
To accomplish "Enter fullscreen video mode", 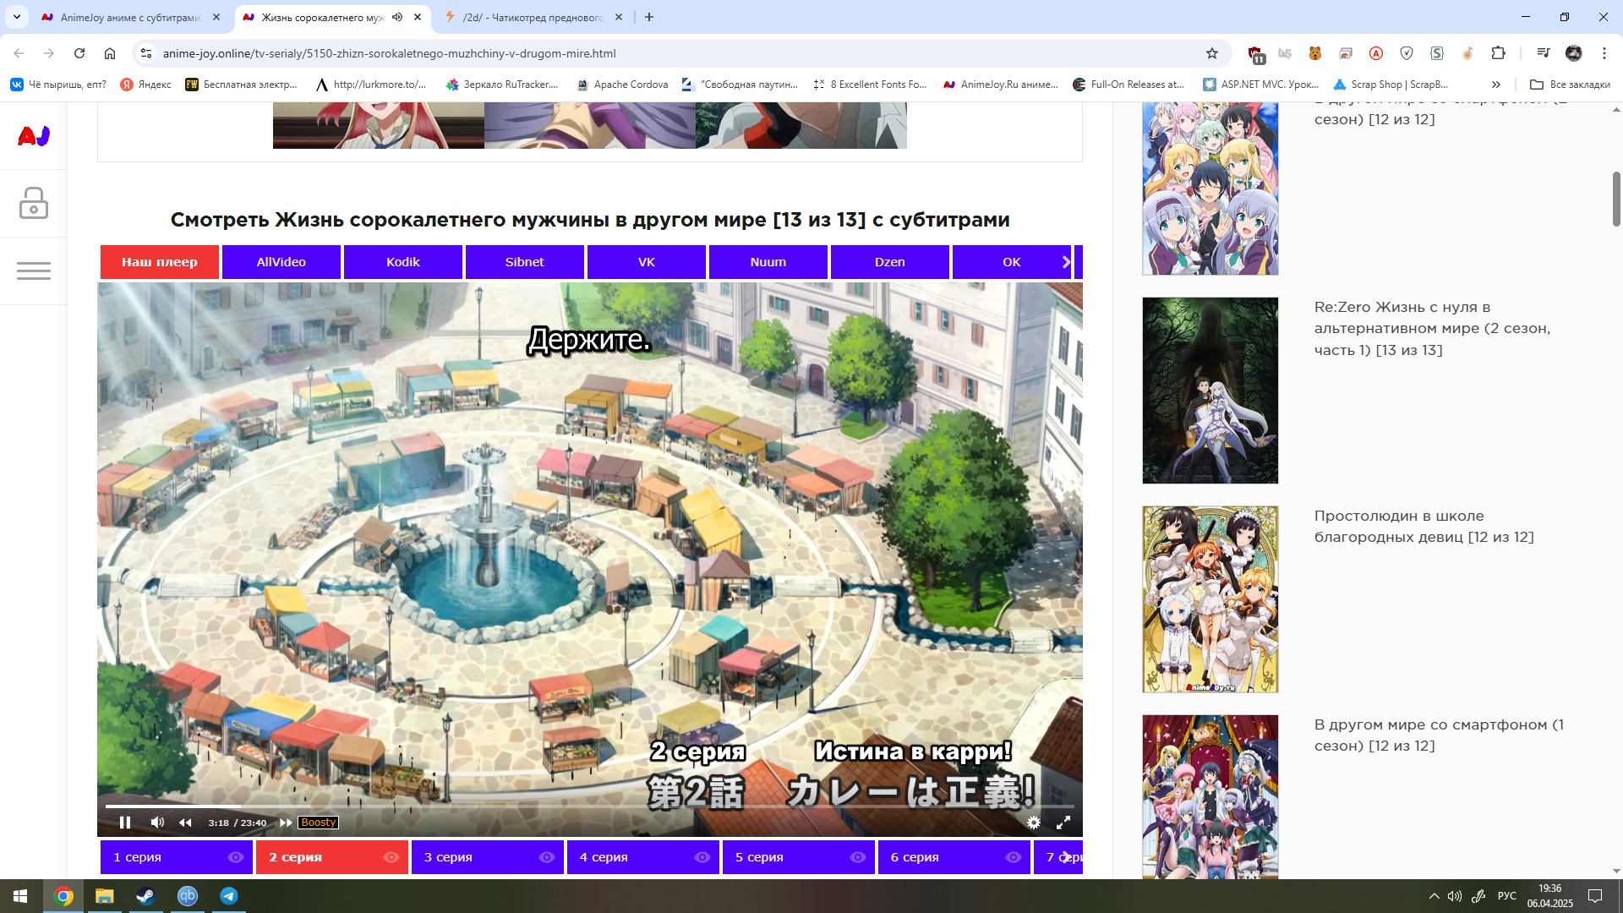I will tap(1063, 823).
